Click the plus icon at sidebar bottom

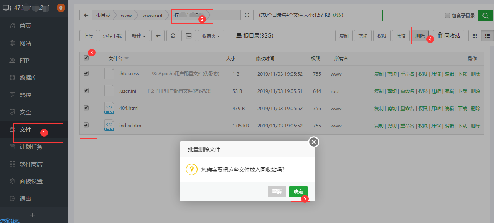(33, 215)
